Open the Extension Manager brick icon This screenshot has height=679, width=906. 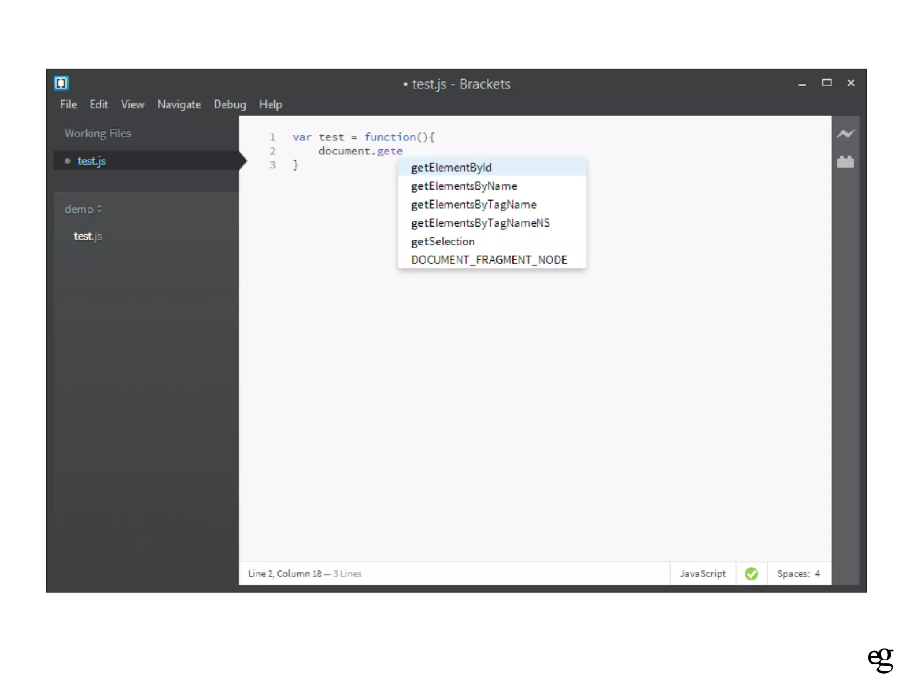click(845, 162)
